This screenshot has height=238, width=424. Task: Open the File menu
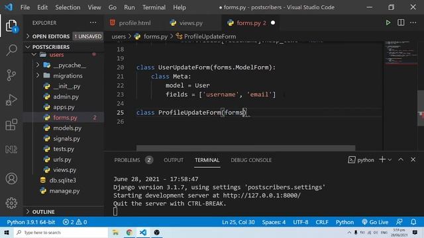25,7
